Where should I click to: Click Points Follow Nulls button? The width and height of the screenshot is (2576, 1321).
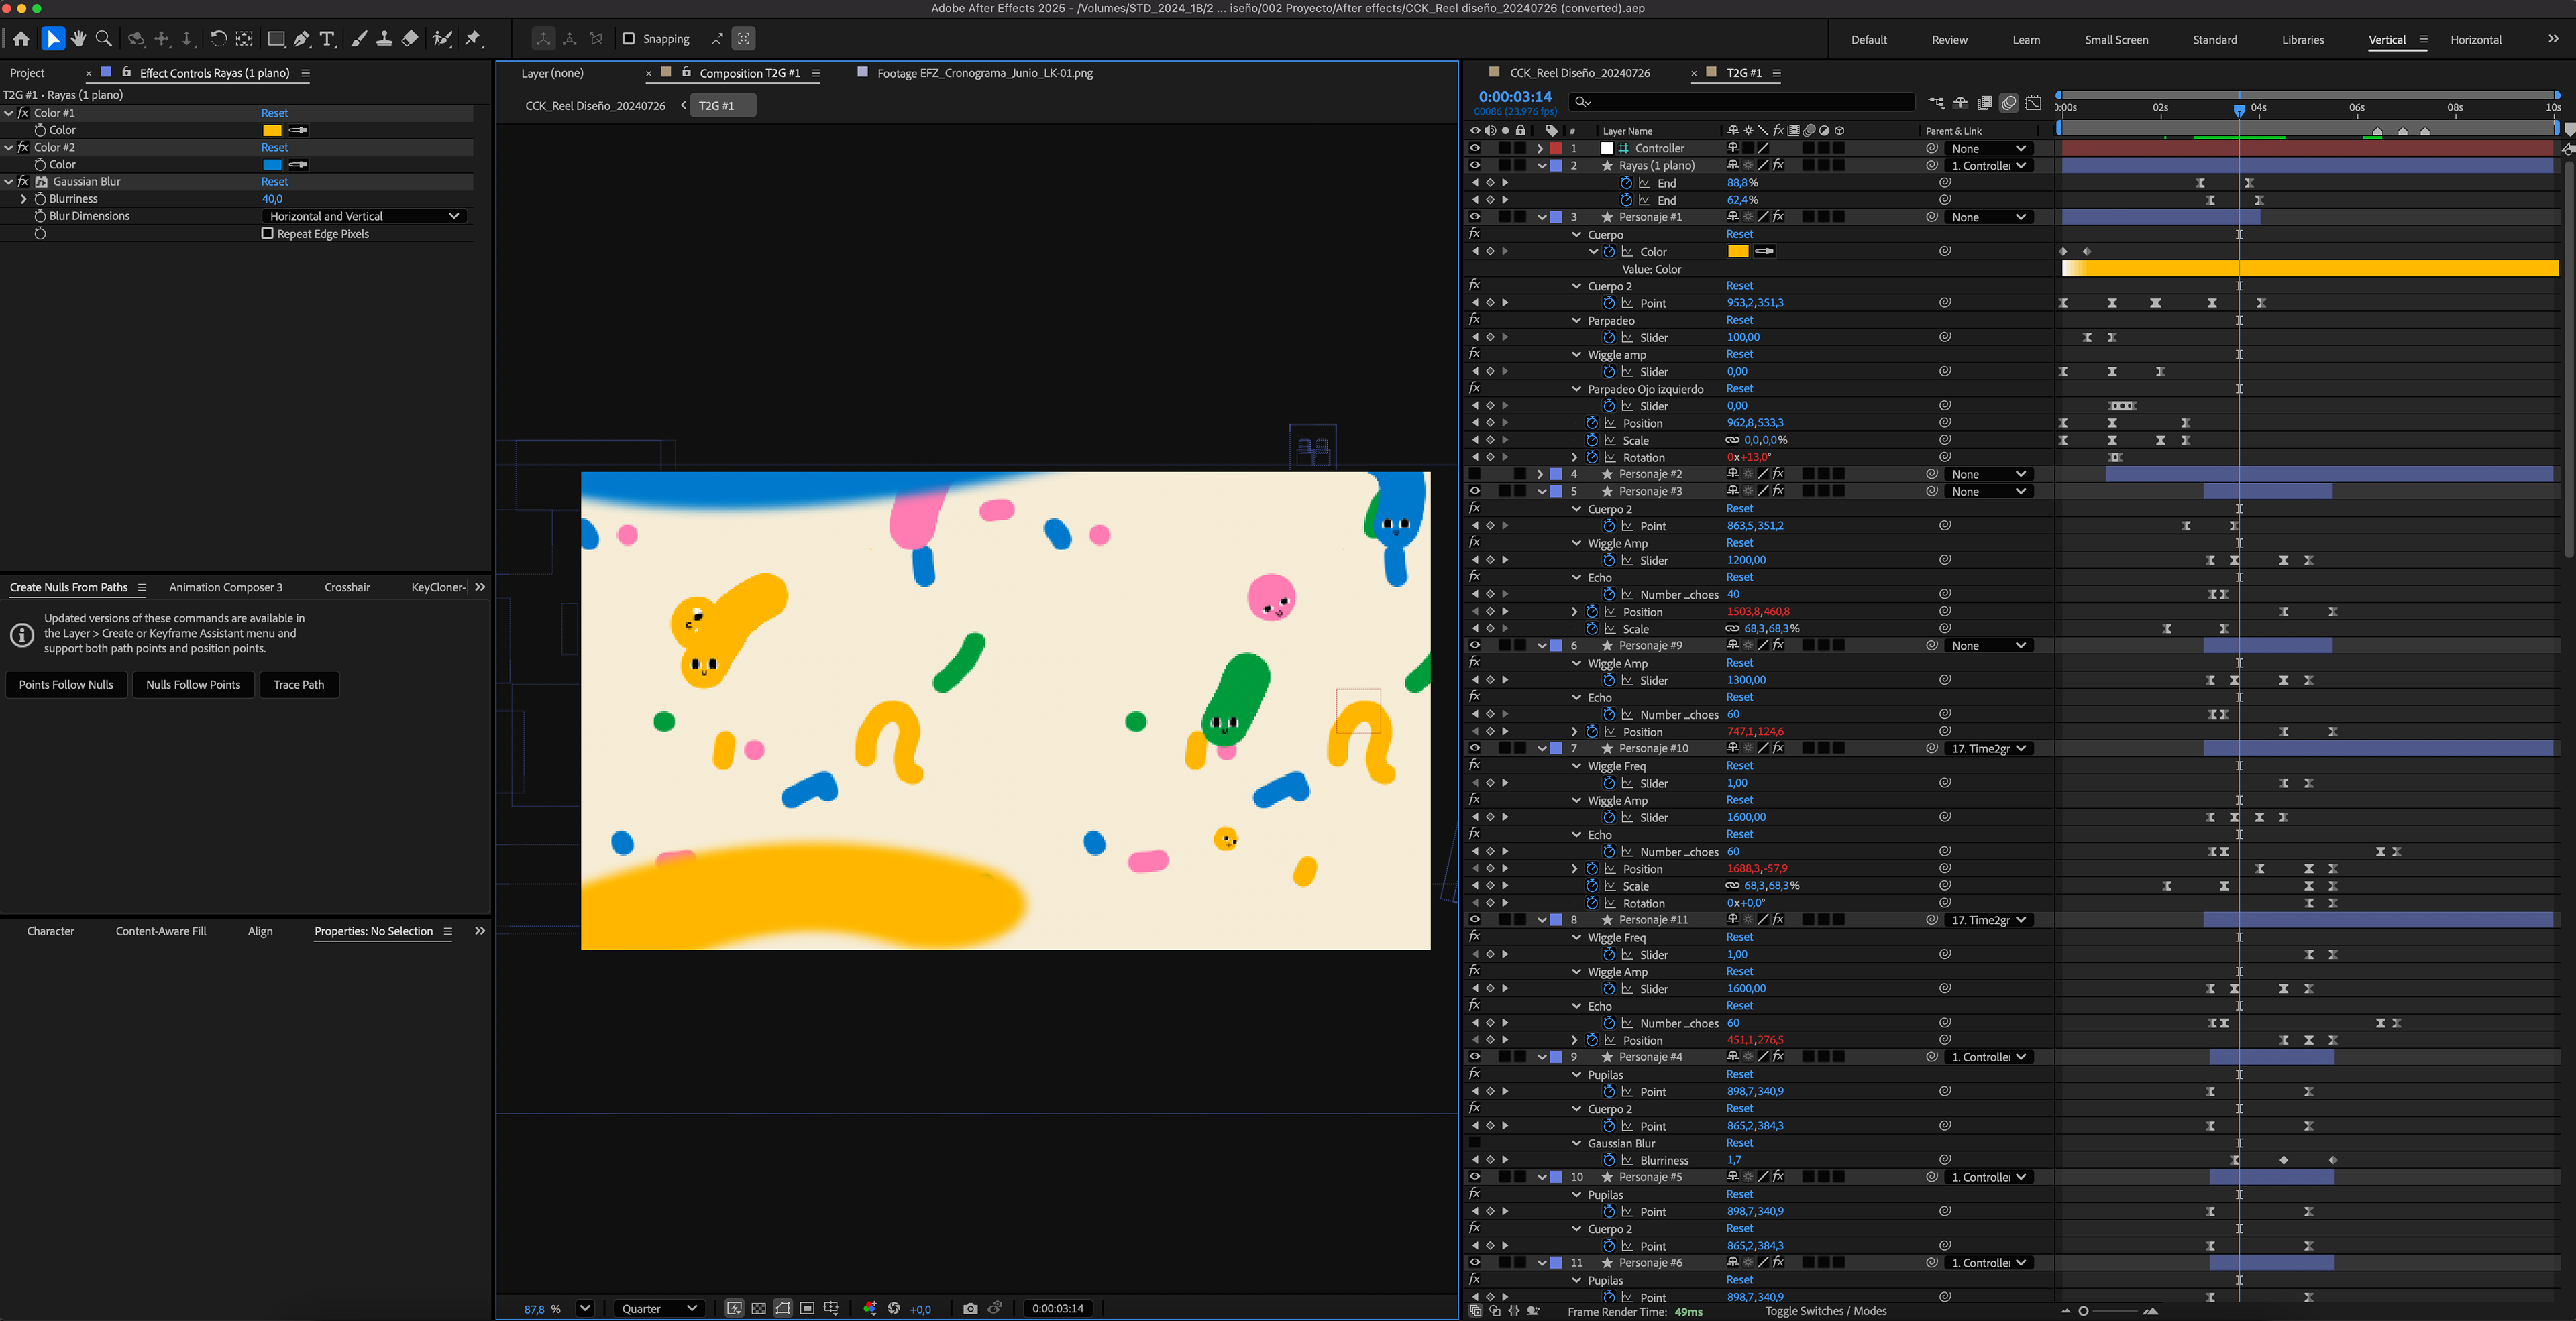coord(66,685)
